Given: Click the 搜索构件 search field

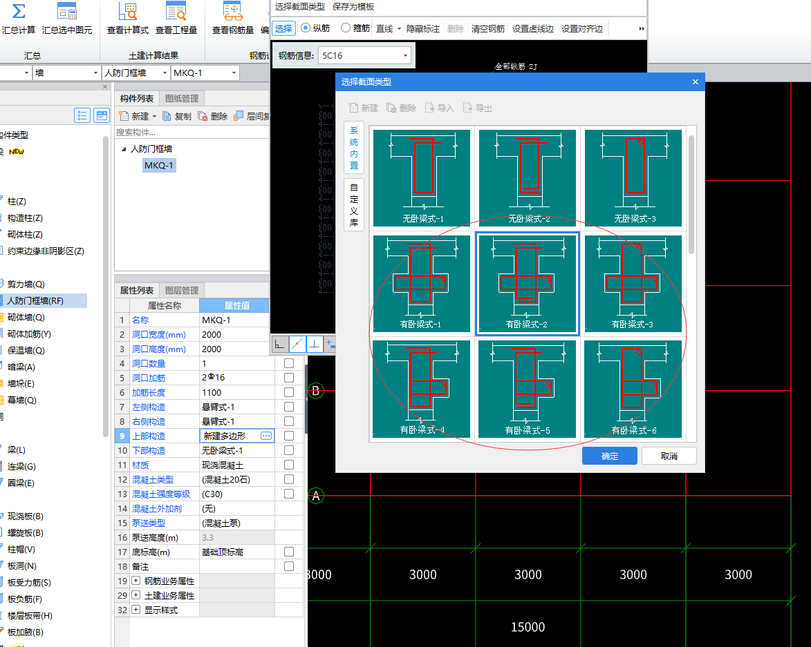Looking at the screenshot, I should [x=192, y=132].
